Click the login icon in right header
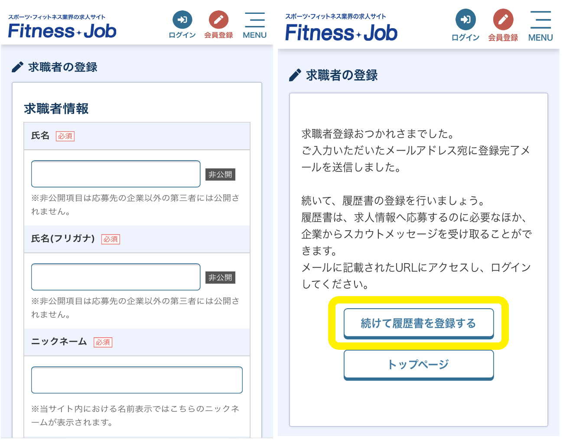This screenshot has height=442, width=563. click(x=465, y=20)
